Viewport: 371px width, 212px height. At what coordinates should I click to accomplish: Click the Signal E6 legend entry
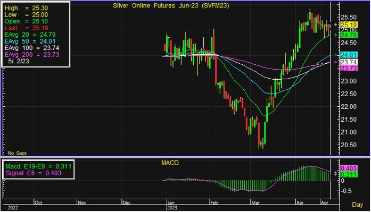(x=34, y=173)
